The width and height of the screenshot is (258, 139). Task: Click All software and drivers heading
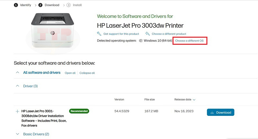(42, 72)
